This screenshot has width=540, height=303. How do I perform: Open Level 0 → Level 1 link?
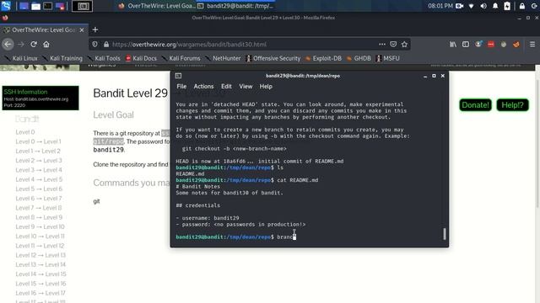[x=38, y=141]
